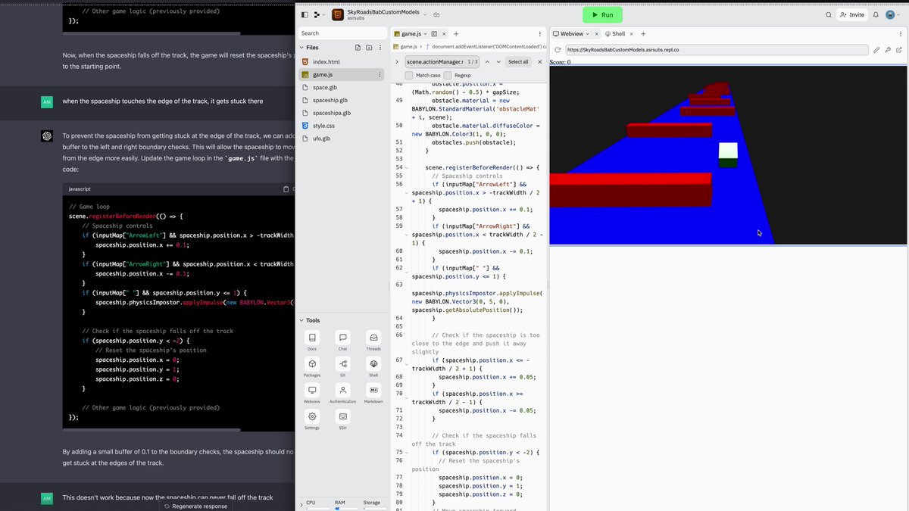Click the new file icon in Files
Image resolution: width=909 pixels, height=511 pixels.
pyautogui.click(x=357, y=48)
